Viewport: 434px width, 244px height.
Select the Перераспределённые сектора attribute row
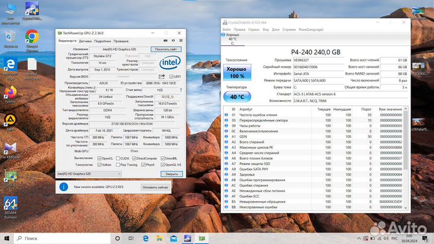pos(313,120)
